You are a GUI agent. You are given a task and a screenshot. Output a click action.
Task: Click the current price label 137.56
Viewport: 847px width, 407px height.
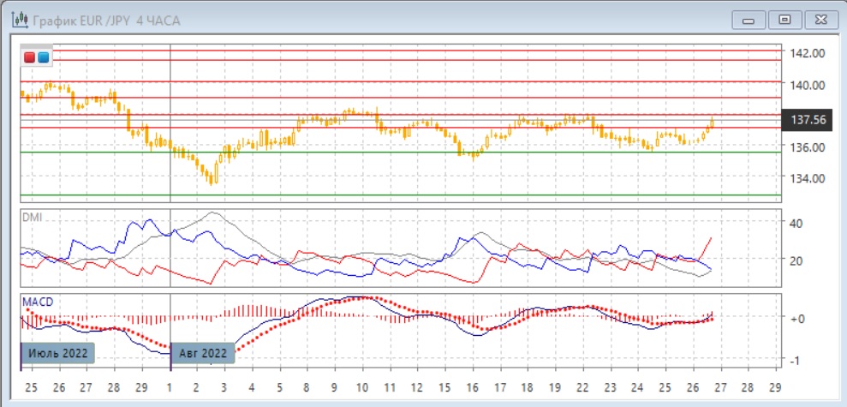pos(809,120)
